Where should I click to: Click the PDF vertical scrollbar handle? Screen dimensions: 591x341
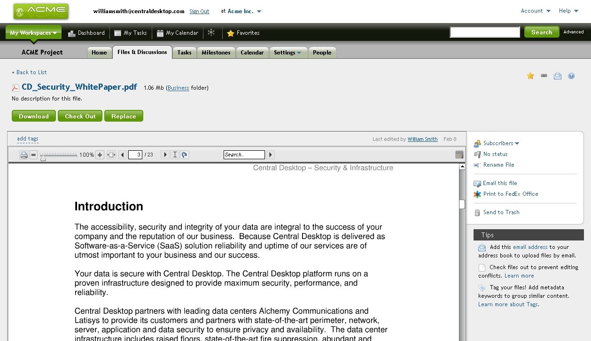(x=462, y=204)
